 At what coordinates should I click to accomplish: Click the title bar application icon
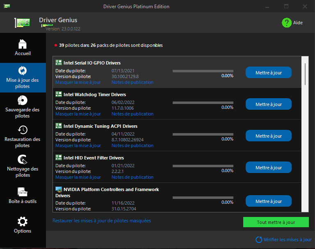tap(7, 6)
